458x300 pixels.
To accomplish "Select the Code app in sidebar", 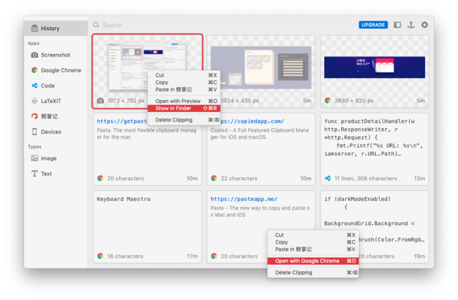I will point(56,86).
